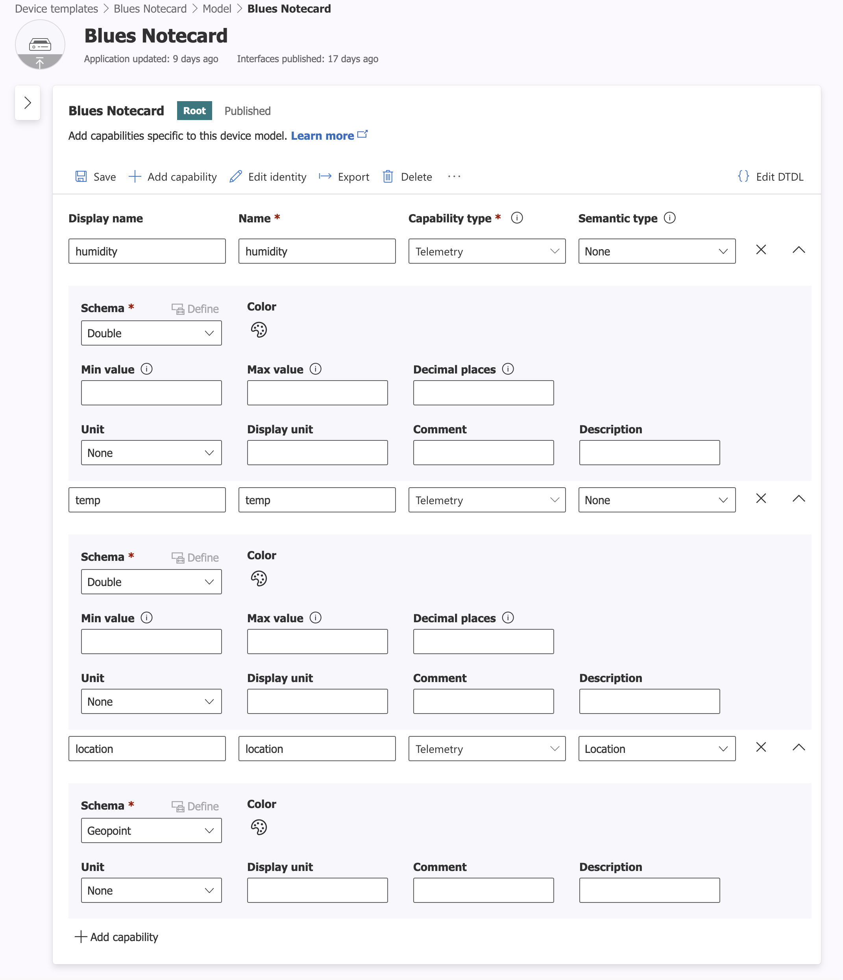This screenshot has height=980, width=843.
Task: Click humidity Min value info icon
Action: click(x=147, y=369)
